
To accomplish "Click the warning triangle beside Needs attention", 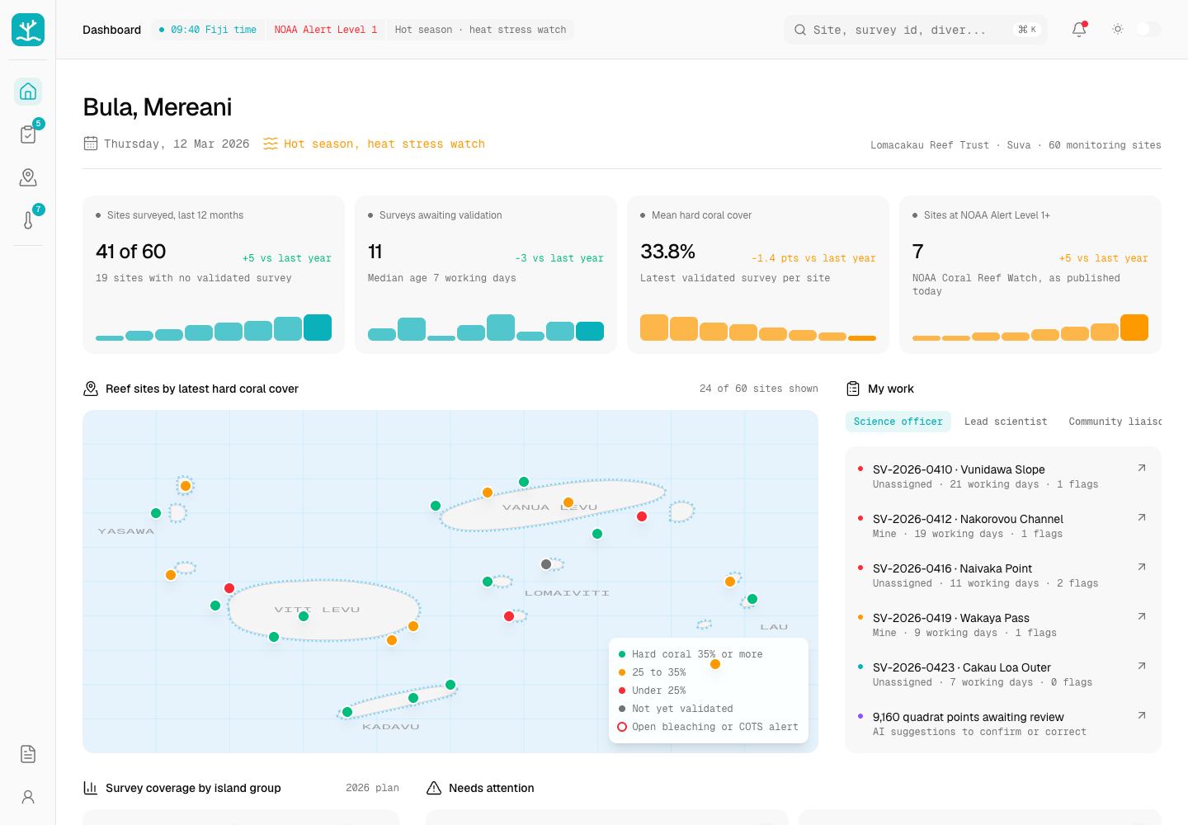I will (434, 788).
